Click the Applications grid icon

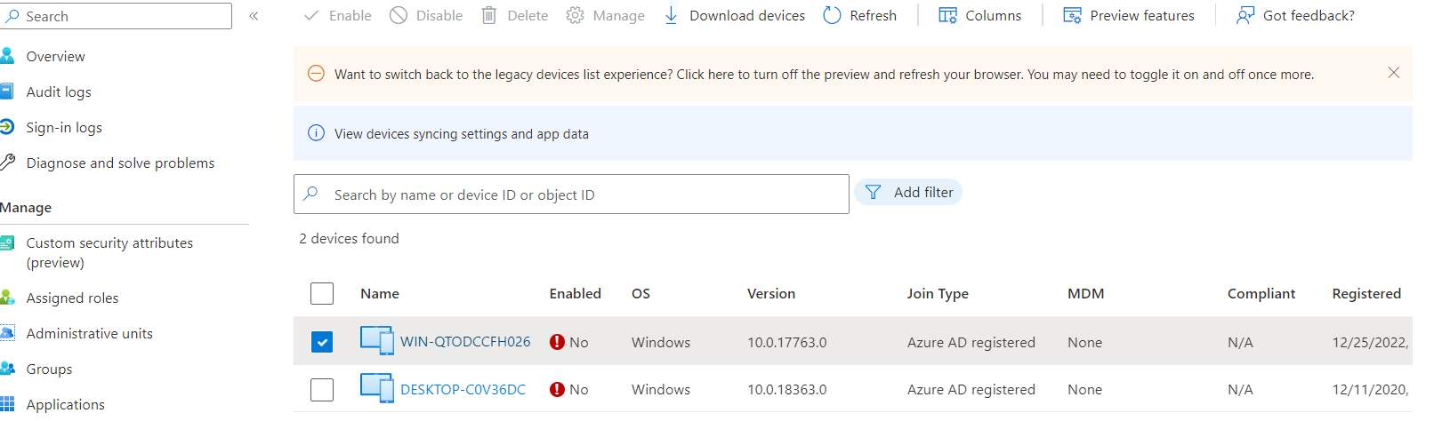point(7,403)
